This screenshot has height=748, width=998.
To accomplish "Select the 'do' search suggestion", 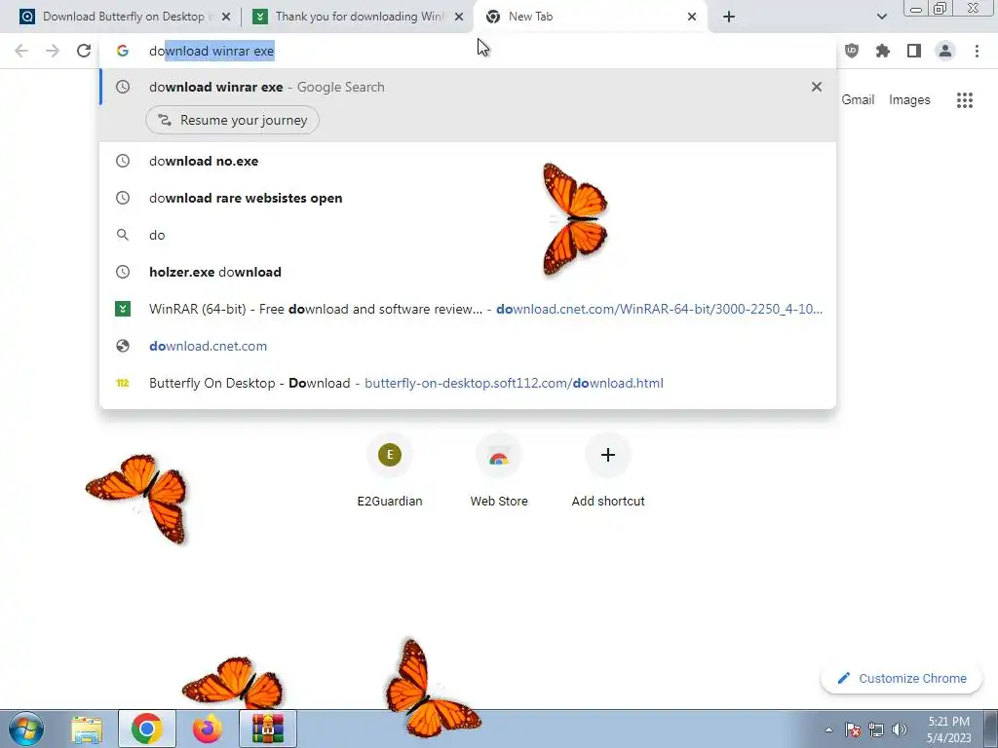I will click(x=468, y=235).
